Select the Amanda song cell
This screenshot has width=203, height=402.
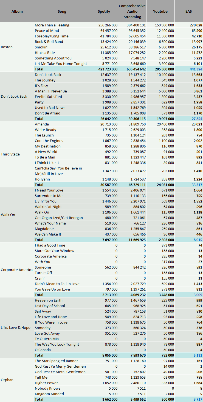coord(62,124)
